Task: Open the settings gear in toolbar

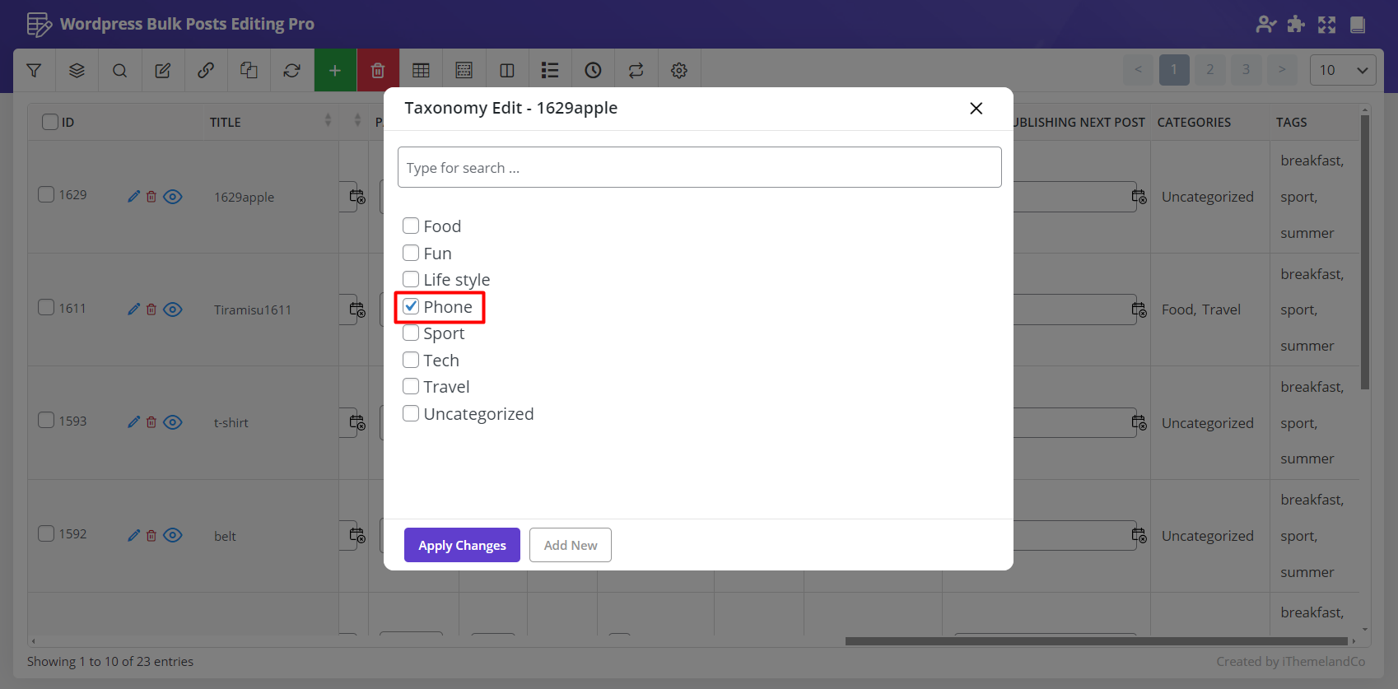Action: [x=679, y=71]
